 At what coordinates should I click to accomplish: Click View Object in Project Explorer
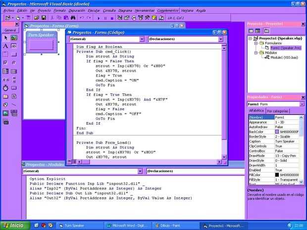pyautogui.click(x=257, y=31)
